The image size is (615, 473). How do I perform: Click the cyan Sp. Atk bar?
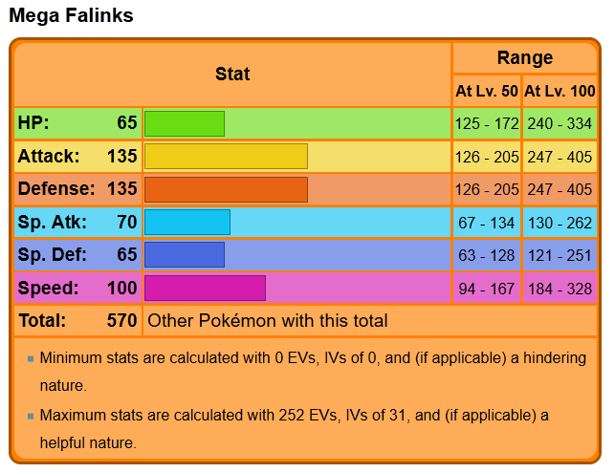click(187, 222)
